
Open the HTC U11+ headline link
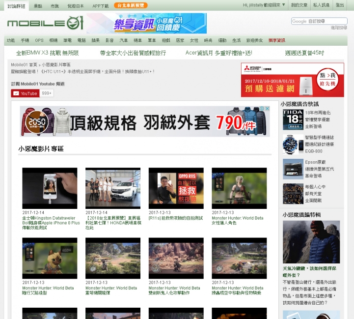pyautogui.click(x=82, y=71)
